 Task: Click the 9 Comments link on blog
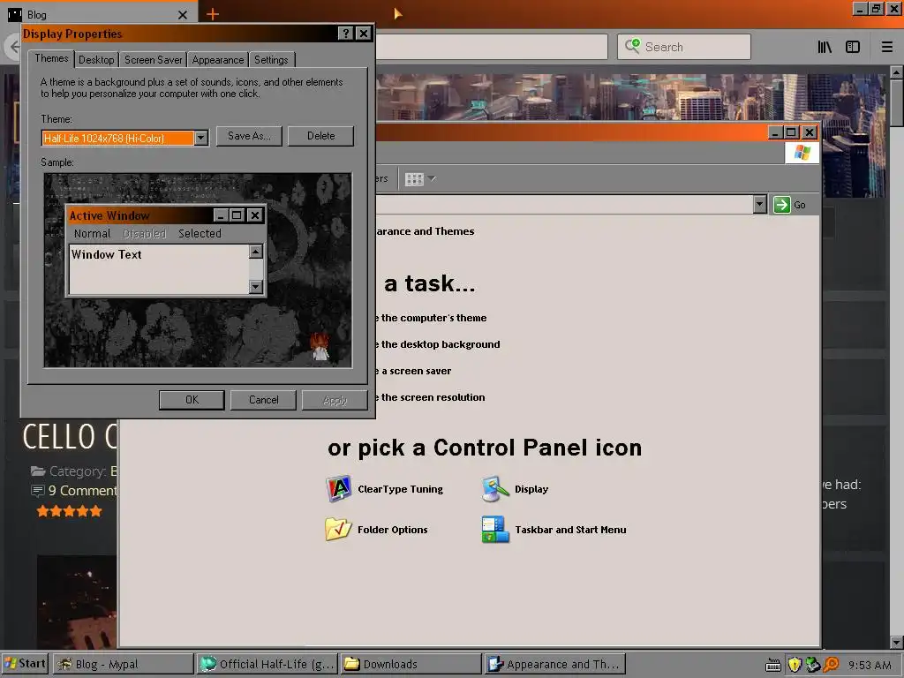(x=82, y=491)
